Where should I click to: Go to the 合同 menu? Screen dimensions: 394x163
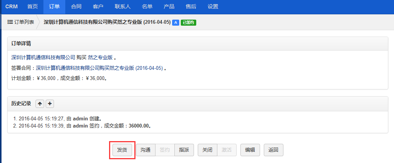click(76, 7)
